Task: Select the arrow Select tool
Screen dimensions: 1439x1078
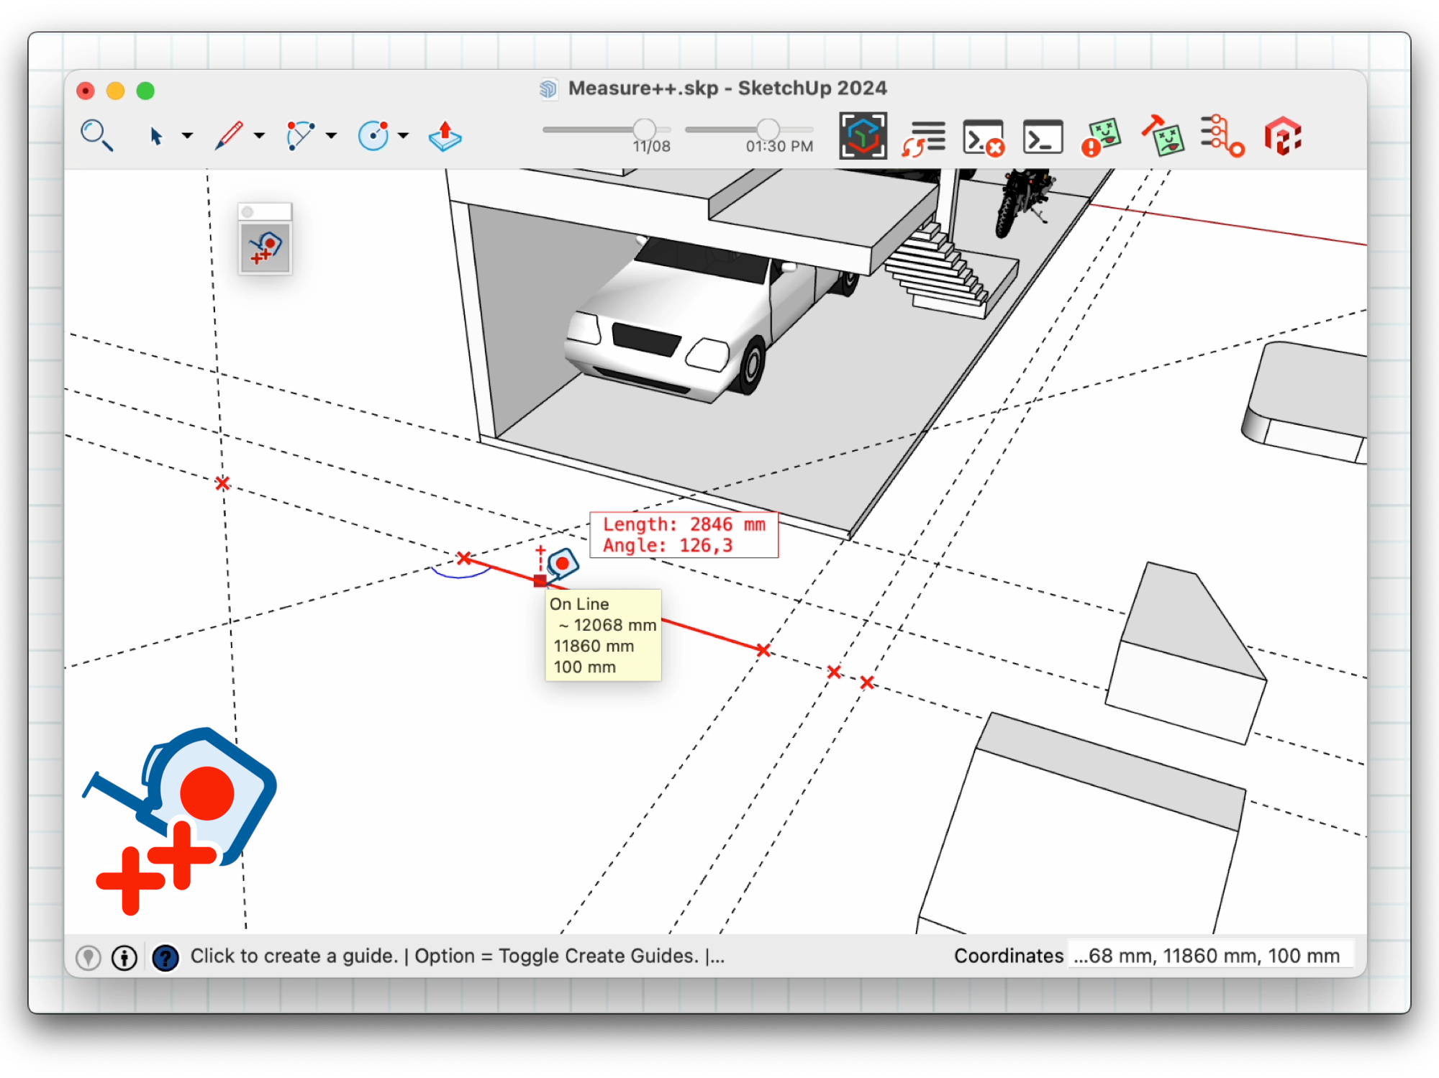Action: point(155,135)
